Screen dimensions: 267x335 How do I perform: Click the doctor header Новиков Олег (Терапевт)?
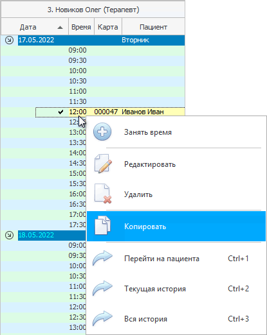point(93,10)
